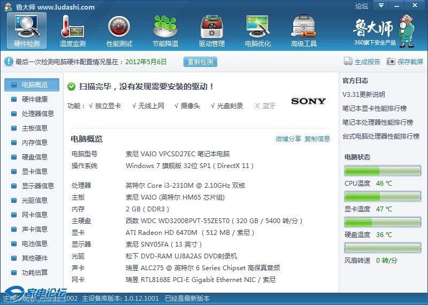This screenshot has height=305, width=428.
Task: Open the 论坛 forum link
Action: coord(362,6)
